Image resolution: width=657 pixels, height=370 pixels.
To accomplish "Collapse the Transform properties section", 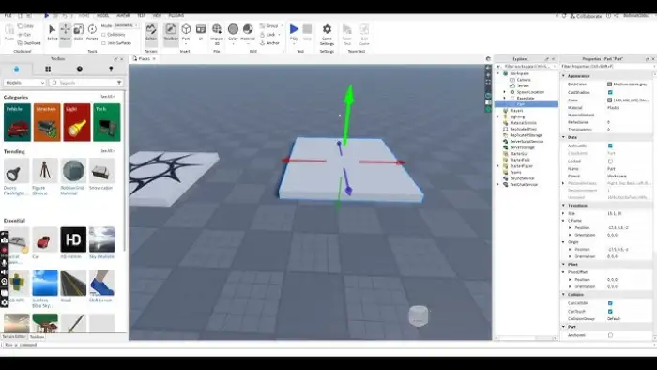I will click(x=563, y=206).
